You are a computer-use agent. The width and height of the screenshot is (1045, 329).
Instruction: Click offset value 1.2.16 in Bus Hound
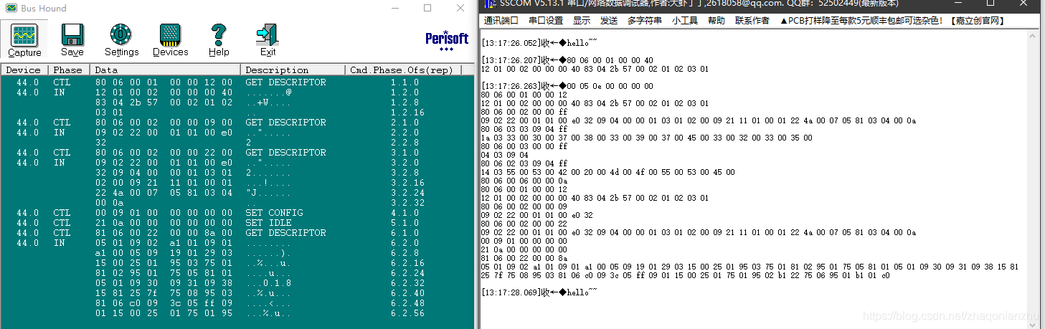[x=407, y=113]
